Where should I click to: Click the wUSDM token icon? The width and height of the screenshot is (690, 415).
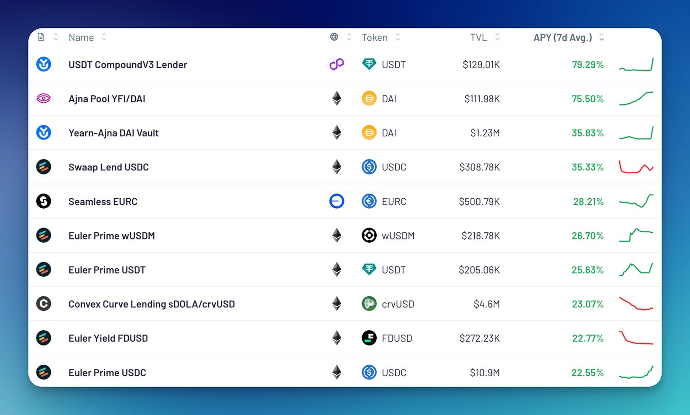click(369, 235)
